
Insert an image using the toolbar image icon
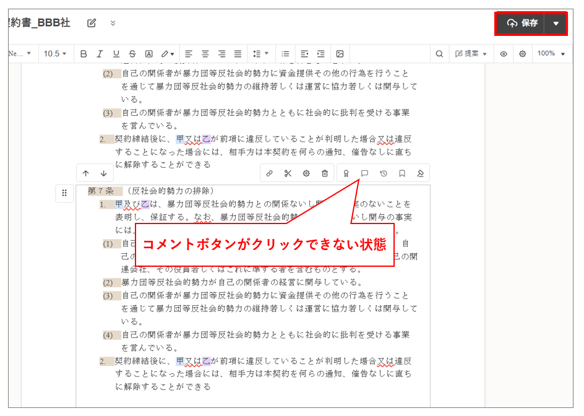[x=340, y=54]
